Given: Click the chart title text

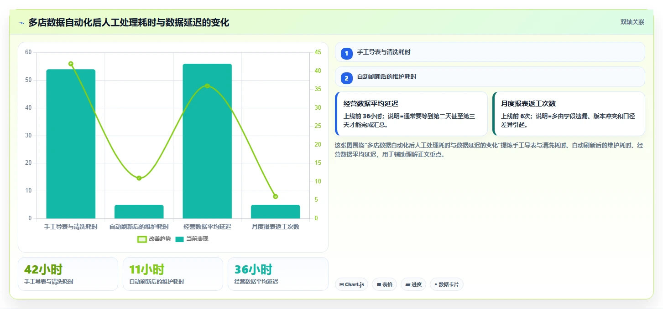Looking at the screenshot, I should click(x=129, y=22).
